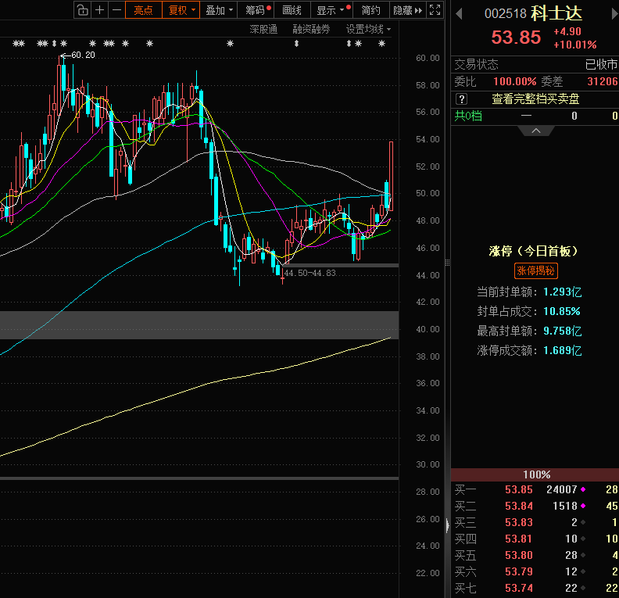This screenshot has width=619, height=598.
Task: Click the red dot badge on 筹码
Action: click(x=269, y=8)
